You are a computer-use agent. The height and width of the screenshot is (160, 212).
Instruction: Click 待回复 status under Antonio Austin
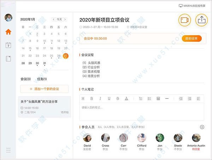(x=196, y=149)
